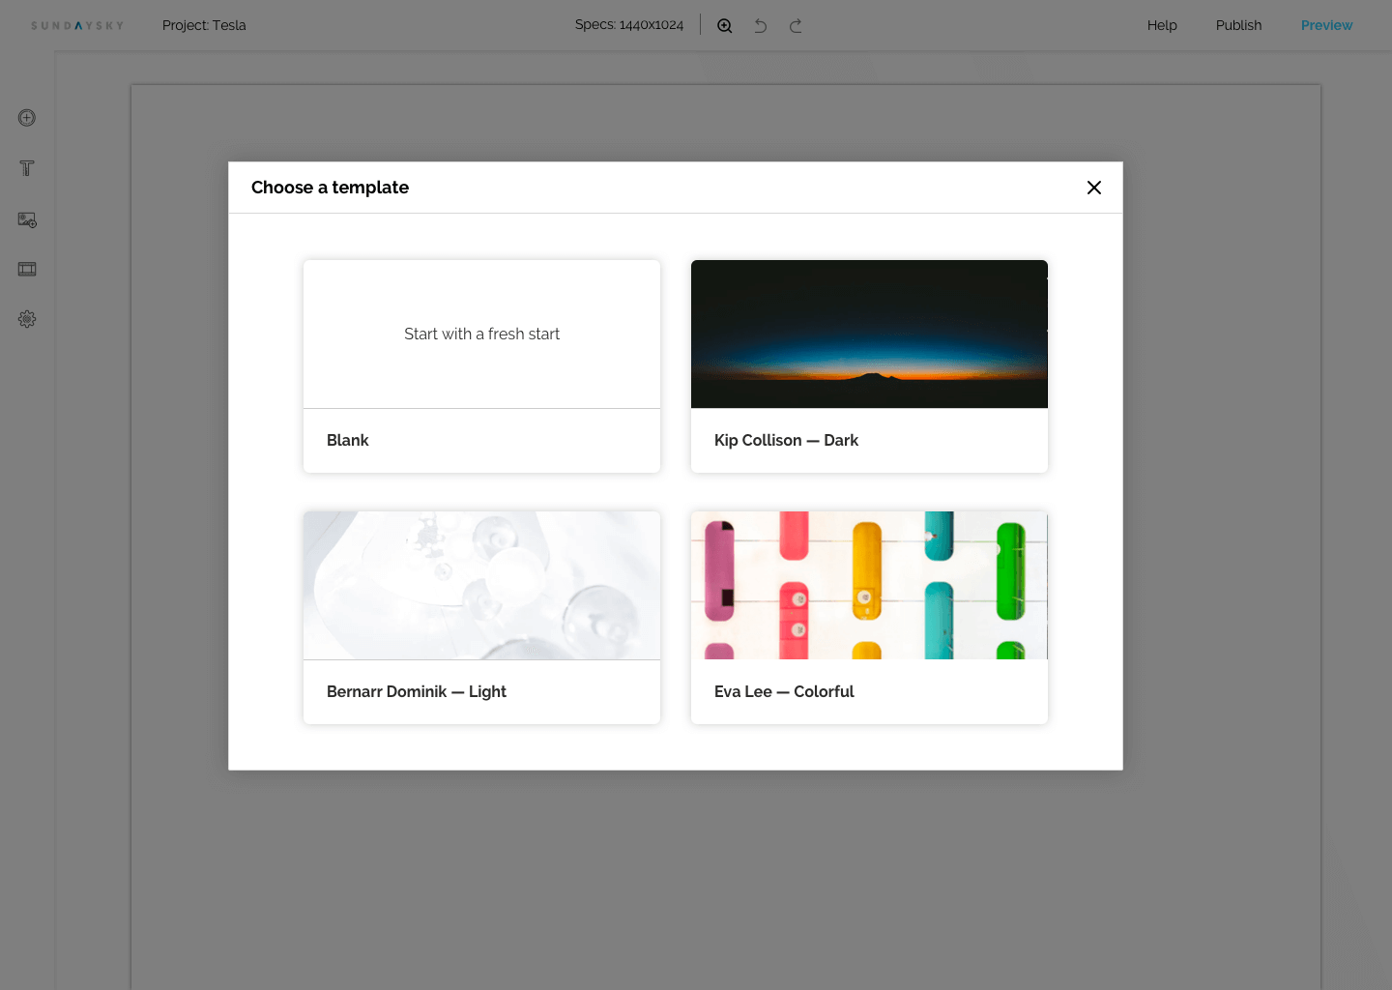The width and height of the screenshot is (1392, 990).
Task: Click Publish in the top bar
Action: pyautogui.click(x=1238, y=25)
